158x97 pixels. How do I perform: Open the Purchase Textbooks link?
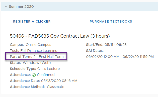coord(111,22)
